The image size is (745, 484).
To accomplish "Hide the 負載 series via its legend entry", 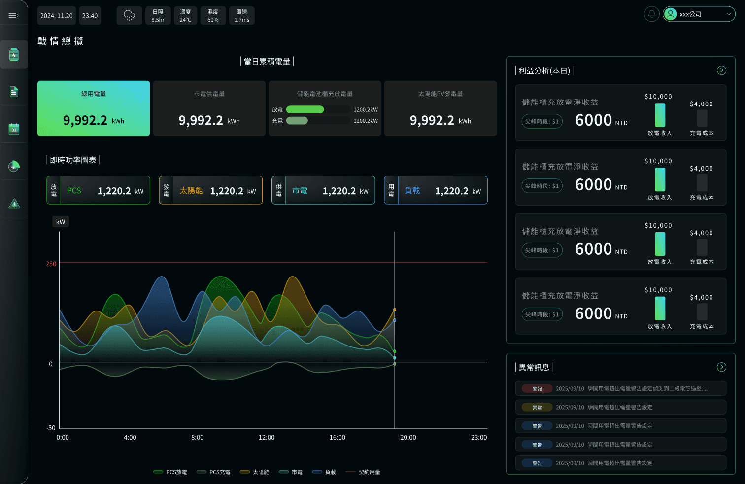I will coord(324,472).
